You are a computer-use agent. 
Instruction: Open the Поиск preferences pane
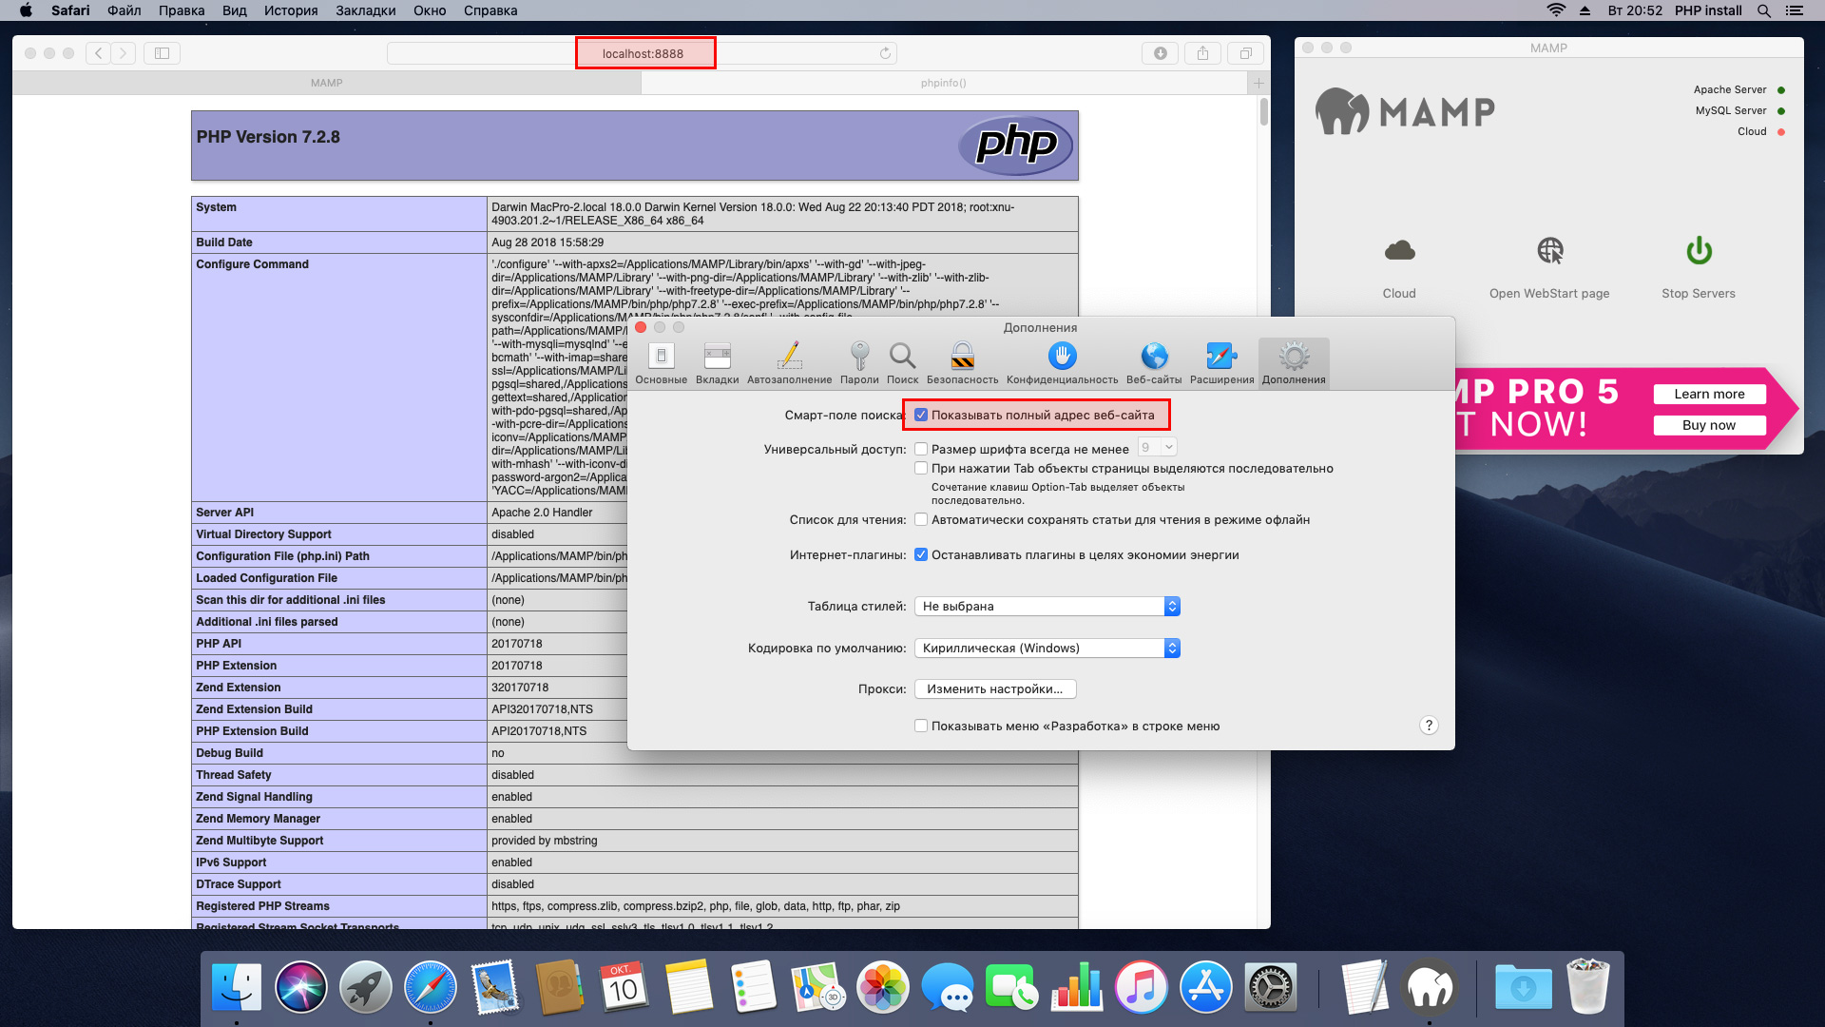(902, 363)
